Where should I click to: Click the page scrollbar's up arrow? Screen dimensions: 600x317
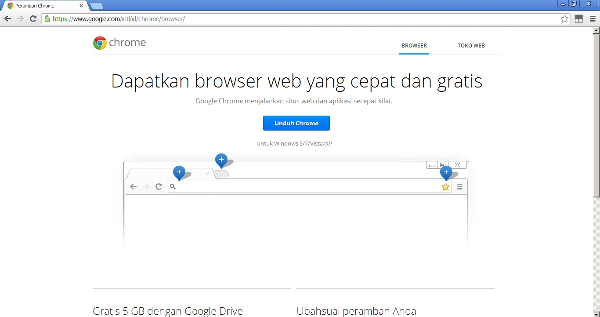(596, 31)
